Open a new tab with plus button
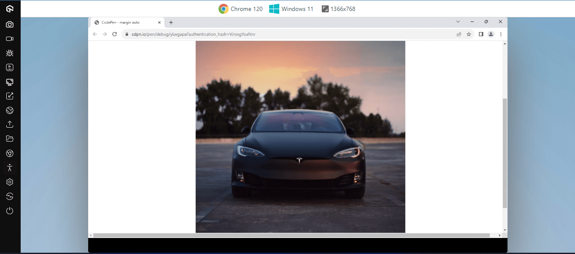575x254 pixels. pyautogui.click(x=171, y=22)
